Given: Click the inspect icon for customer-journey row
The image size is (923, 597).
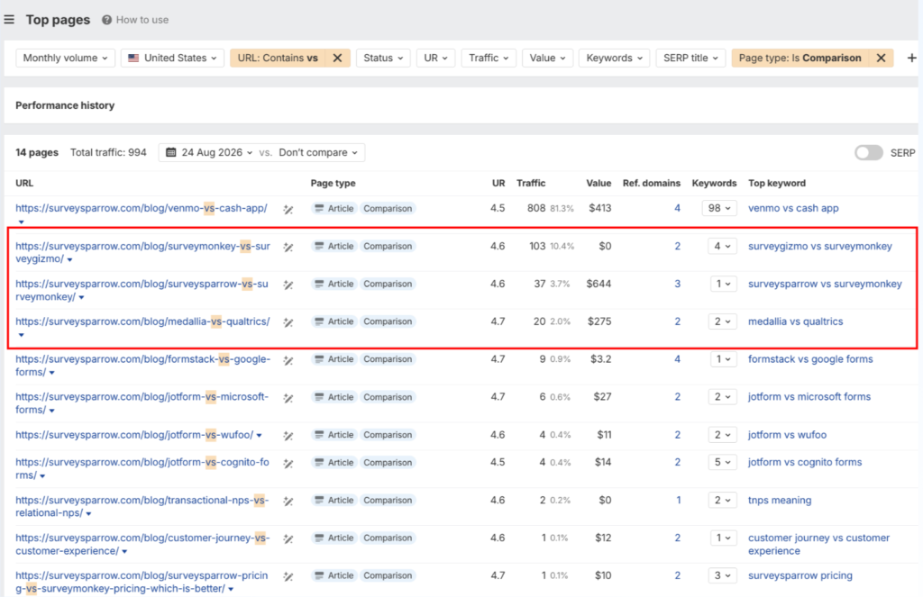Looking at the screenshot, I should [288, 538].
